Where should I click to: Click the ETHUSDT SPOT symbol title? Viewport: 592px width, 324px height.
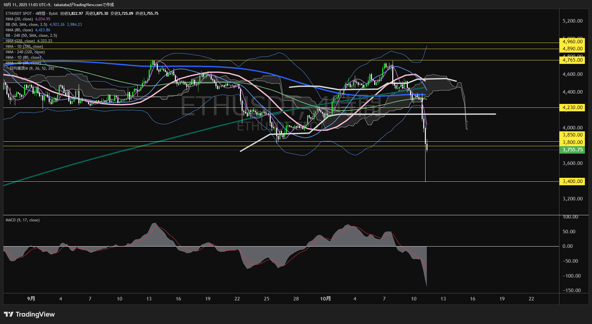[19, 14]
